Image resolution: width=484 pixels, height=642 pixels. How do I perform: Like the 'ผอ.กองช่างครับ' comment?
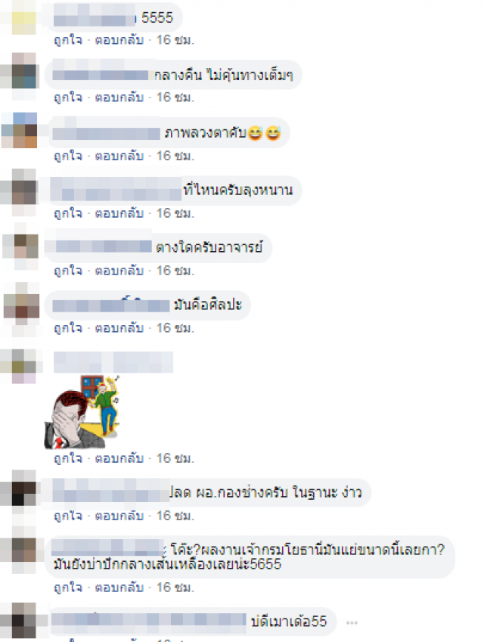[68, 516]
